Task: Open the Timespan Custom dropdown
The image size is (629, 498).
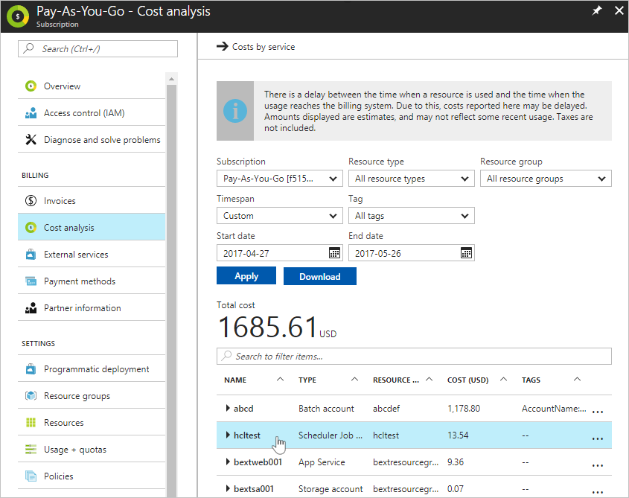Action: 280,216
